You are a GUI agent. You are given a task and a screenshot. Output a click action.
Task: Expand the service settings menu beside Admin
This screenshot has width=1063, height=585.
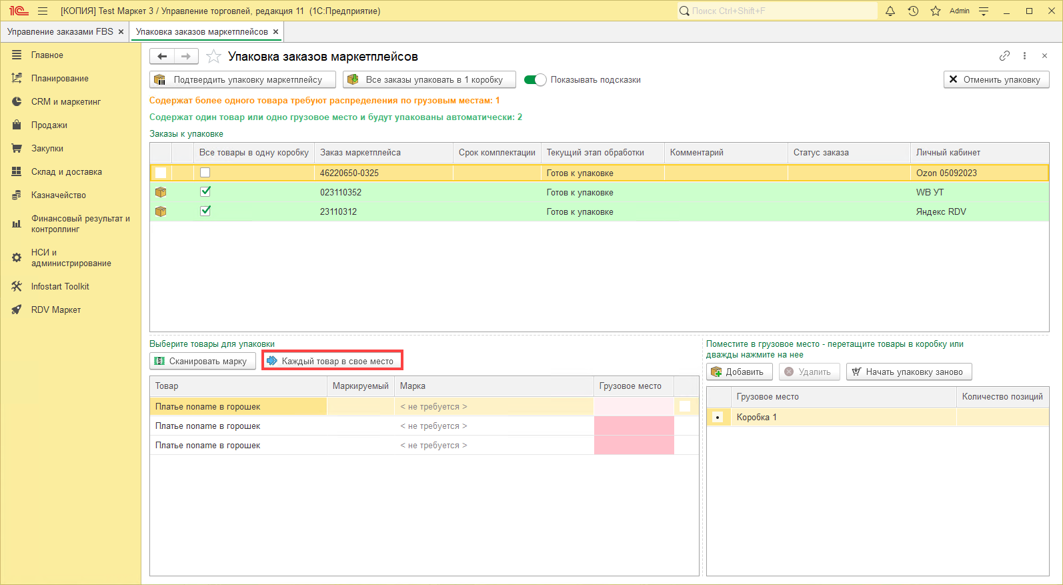tap(984, 11)
